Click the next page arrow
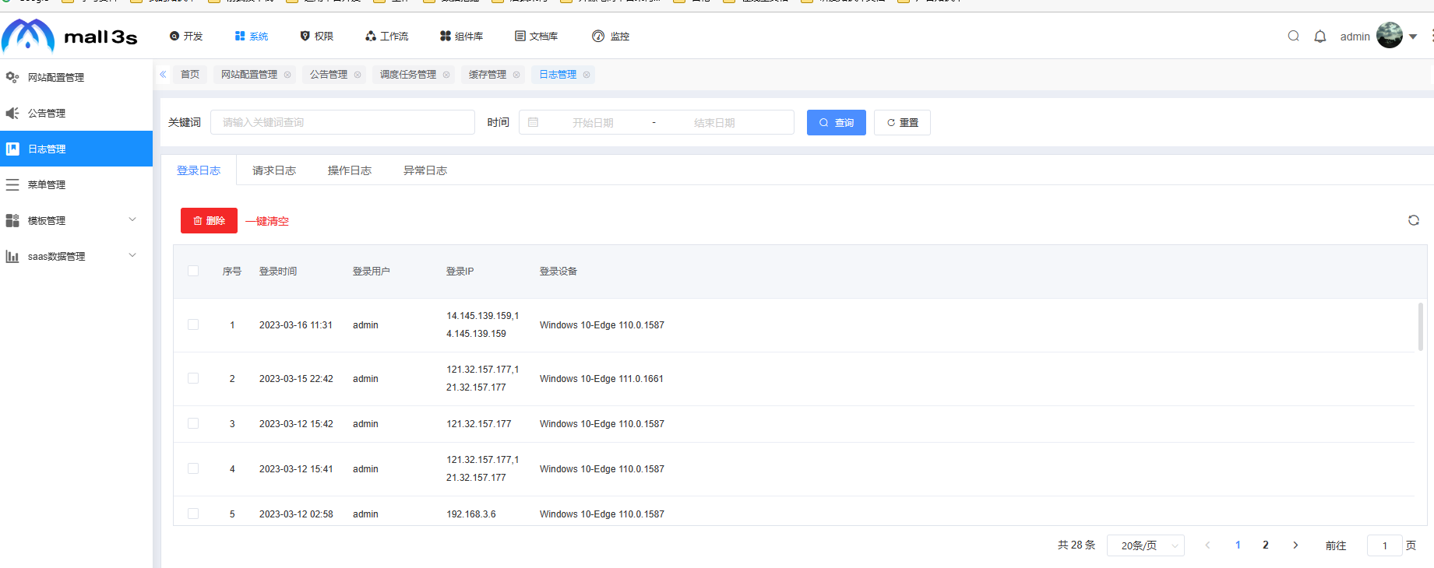The image size is (1434, 568). (1295, 545)
